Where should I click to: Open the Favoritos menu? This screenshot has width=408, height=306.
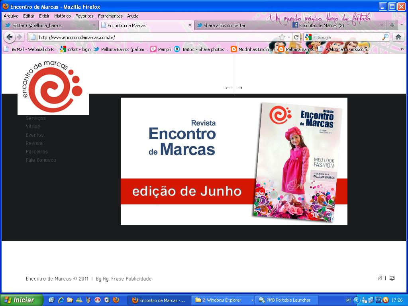(x=84, y=16)
